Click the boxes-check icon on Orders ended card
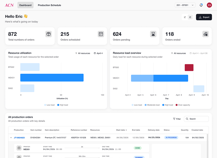The height and width of the screenshot is (158, 217). point(206,34)
